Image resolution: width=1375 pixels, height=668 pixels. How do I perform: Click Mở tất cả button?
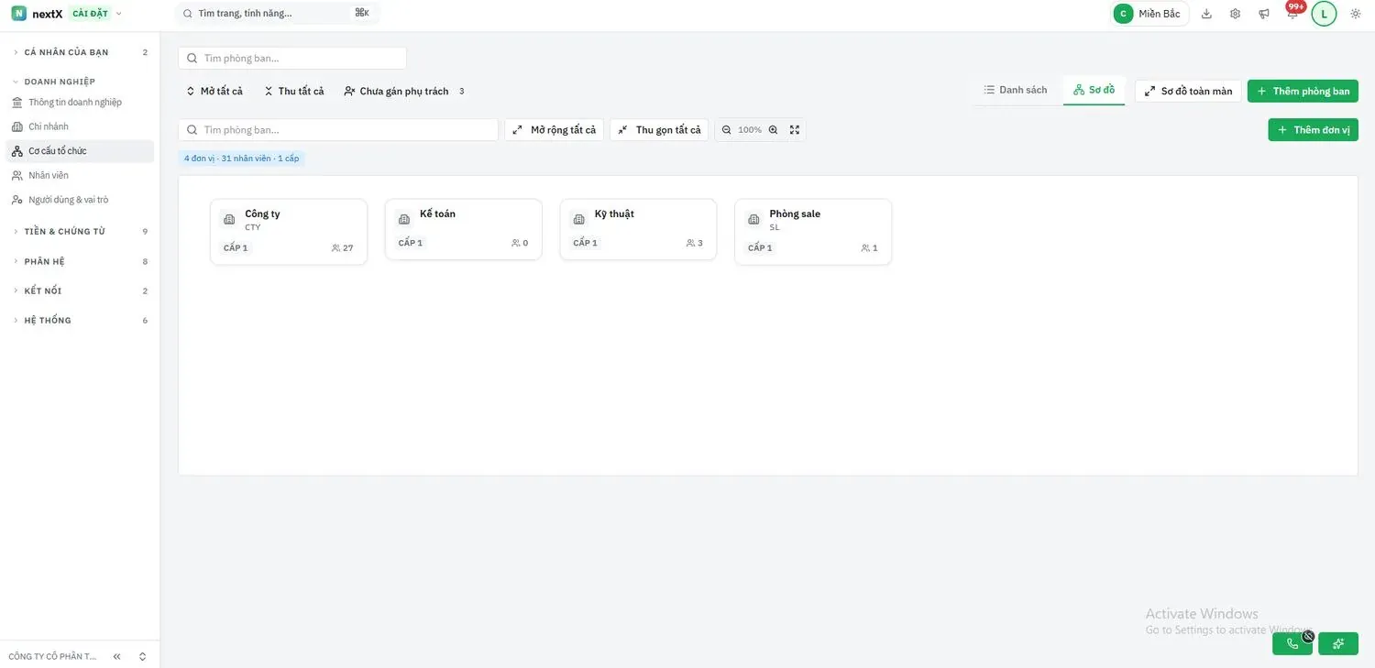click(x=214, y=91)
